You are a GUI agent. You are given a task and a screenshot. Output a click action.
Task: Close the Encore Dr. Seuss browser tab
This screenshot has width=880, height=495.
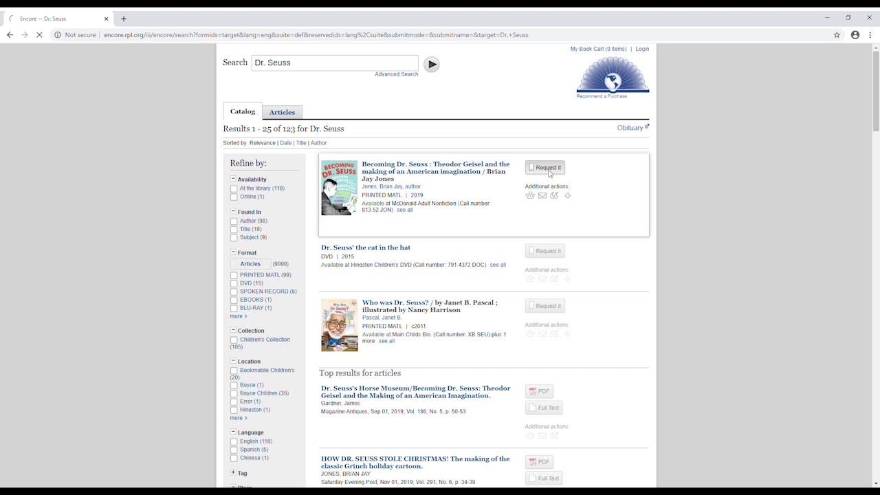pos(106,19)
